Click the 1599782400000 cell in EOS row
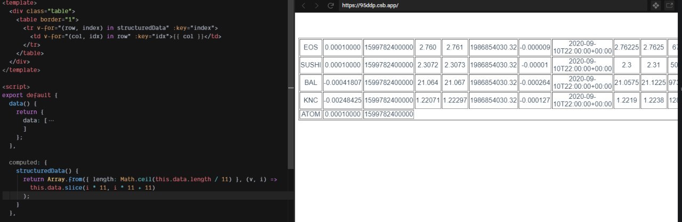The image size is (682, 222). click(388, 47)
